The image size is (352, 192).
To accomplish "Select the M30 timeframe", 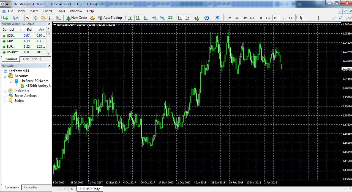I will click(253, 18).
